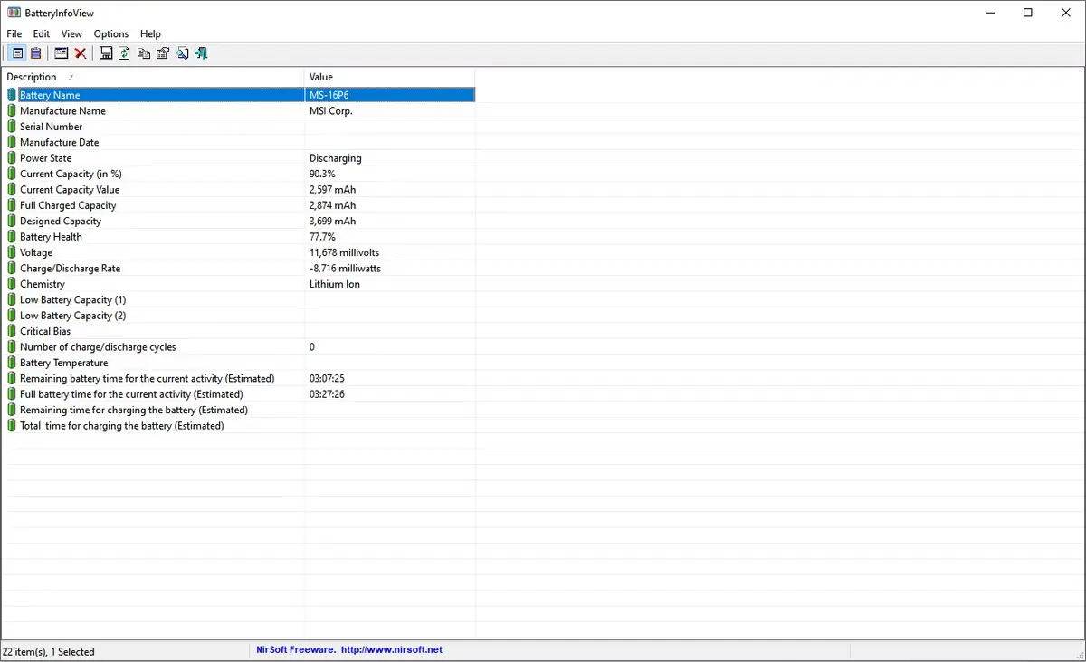Switch to battery log view icon

[x=35, y=53]
